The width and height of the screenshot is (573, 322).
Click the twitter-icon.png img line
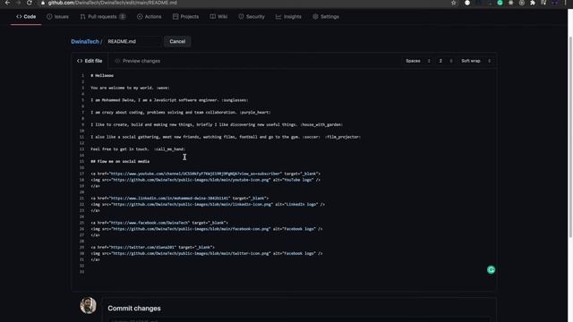(x=207, y=253)
